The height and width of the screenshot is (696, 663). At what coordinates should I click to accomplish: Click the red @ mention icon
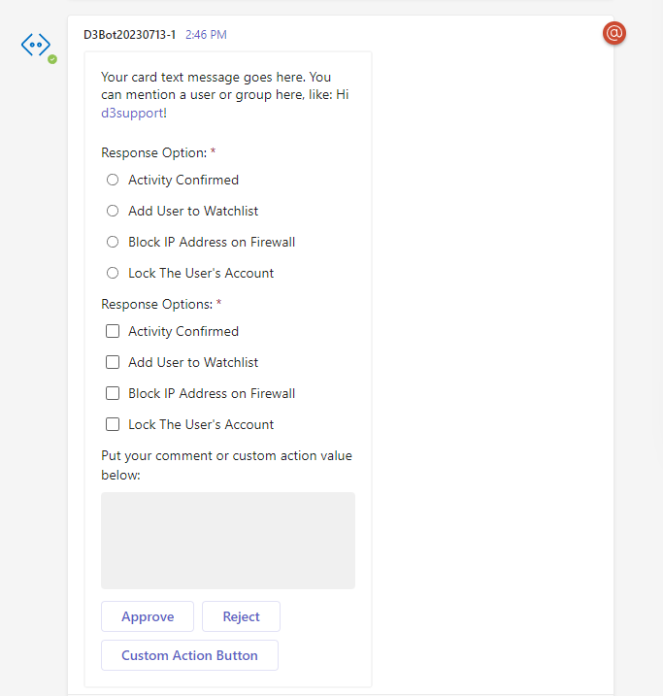614,33
